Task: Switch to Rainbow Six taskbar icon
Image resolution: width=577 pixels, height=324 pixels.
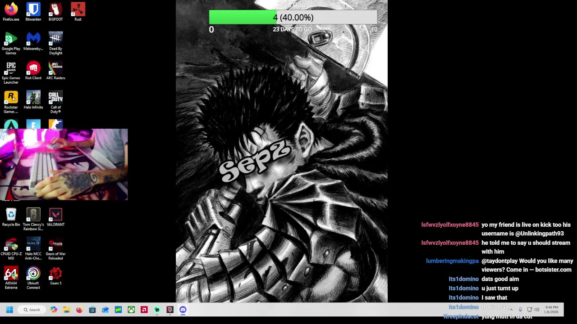Action: 170,310
